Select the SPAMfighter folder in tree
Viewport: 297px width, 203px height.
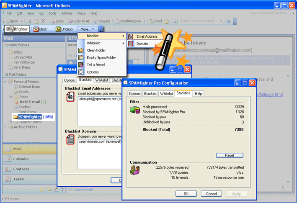(33, 117)
